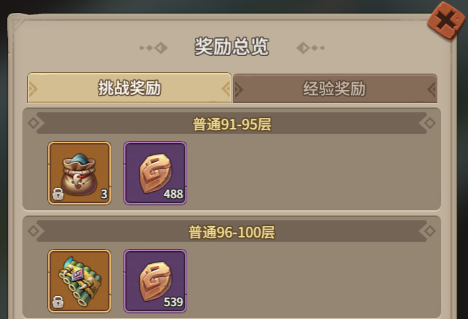Tap the rune stone icon showing 539
Screen dimensions: 468x319
click(x=155, y=281)
